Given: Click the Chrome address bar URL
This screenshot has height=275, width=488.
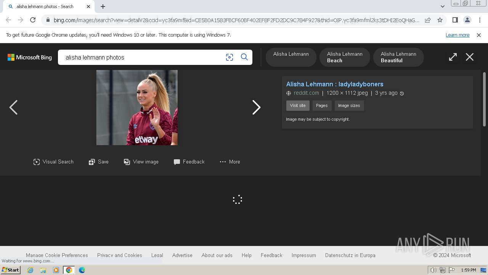Looking at the screenshot, I should pyautogui.click(x=236, y=20).
